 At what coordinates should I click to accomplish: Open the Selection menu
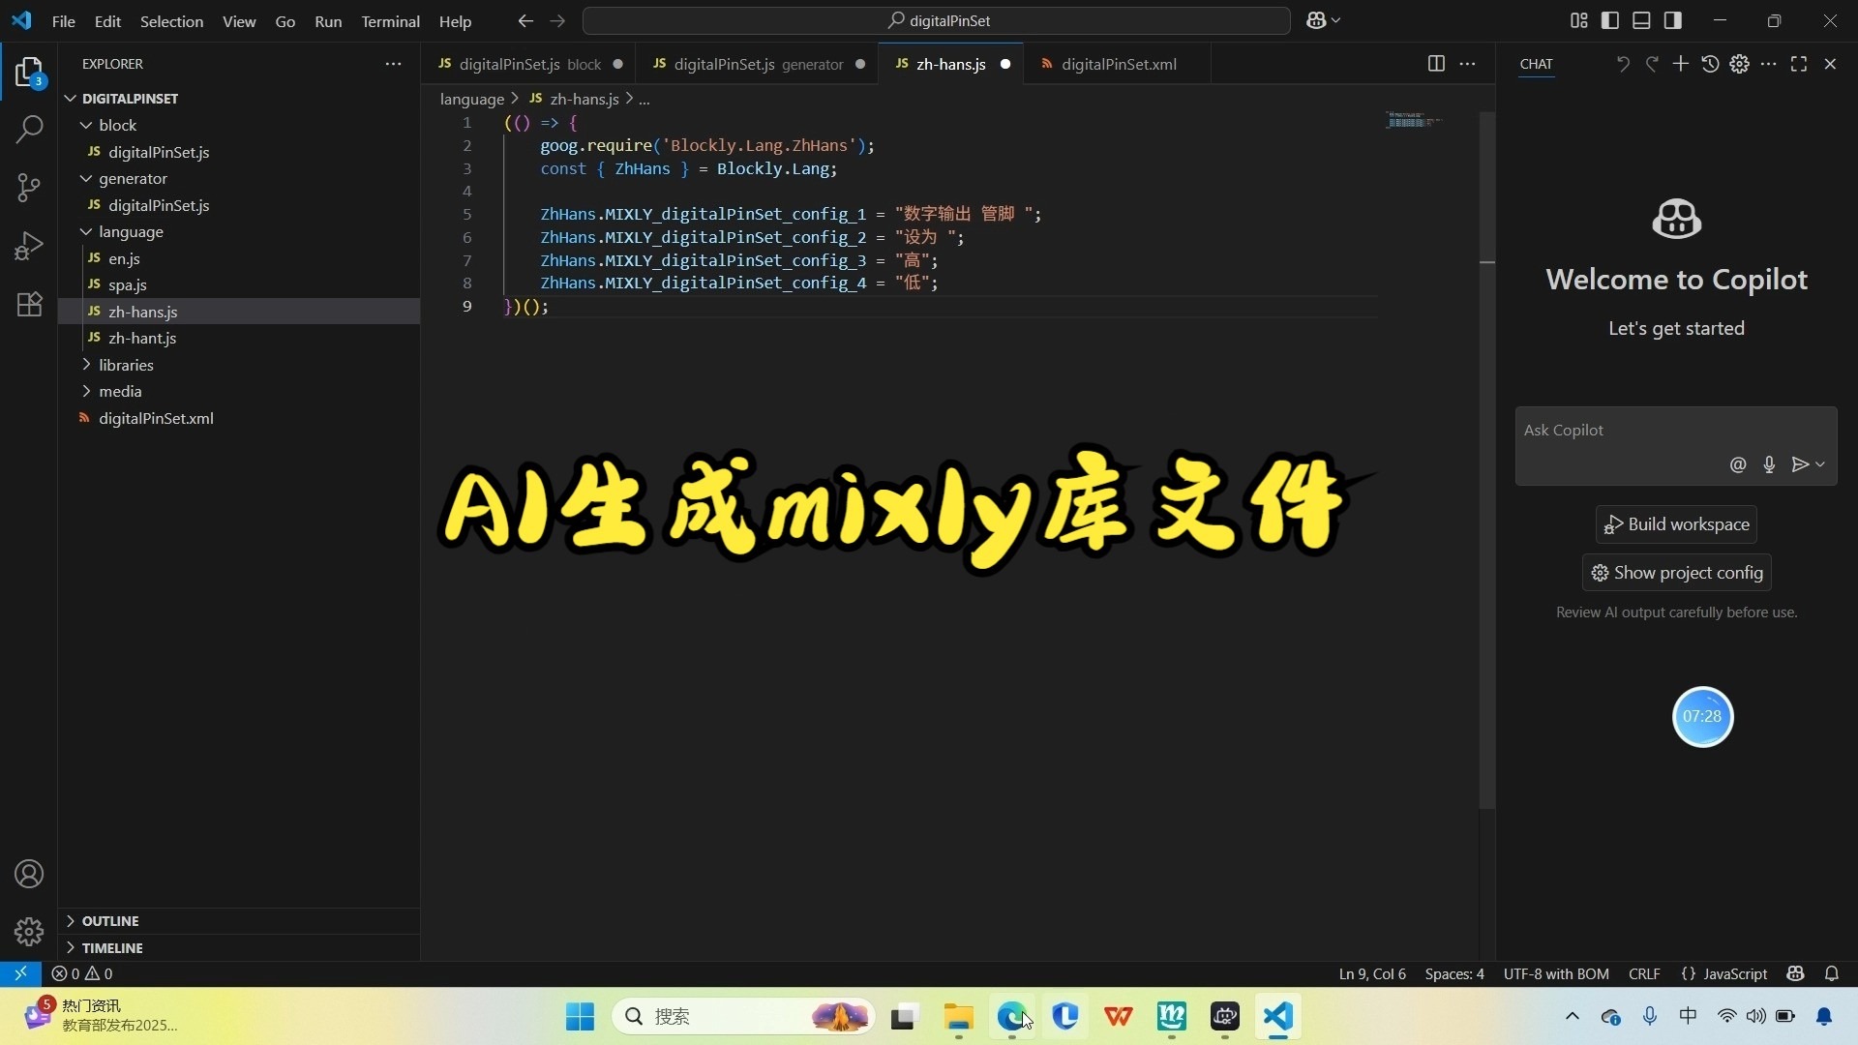tap(171, 20)
